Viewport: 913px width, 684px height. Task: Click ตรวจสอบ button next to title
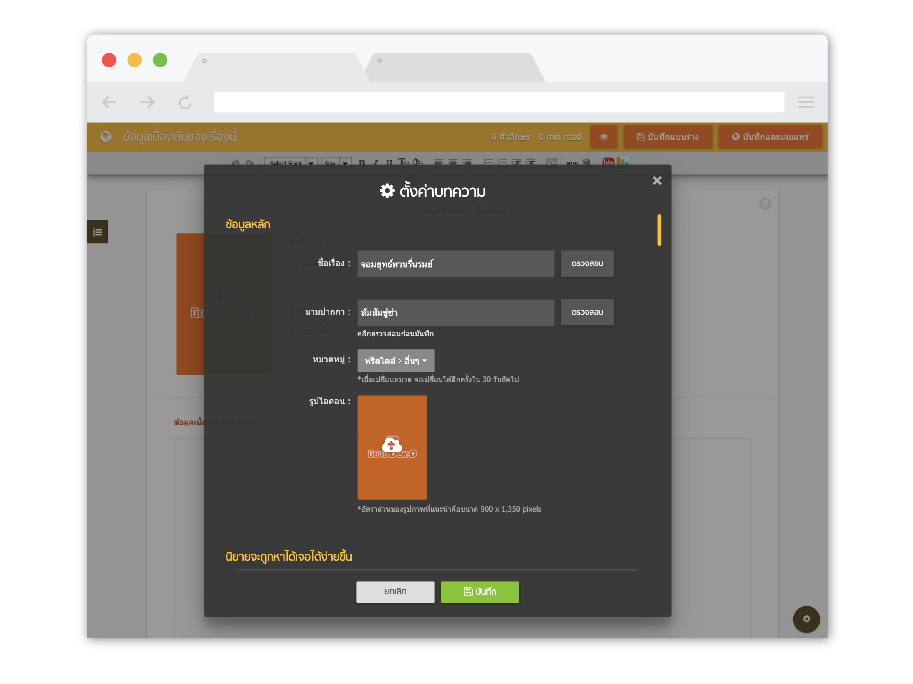point(587,263)
